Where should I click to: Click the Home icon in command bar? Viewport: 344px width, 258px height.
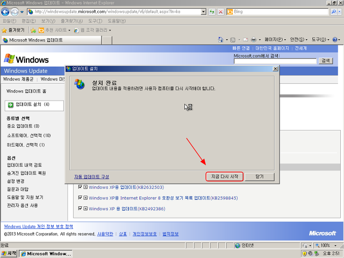point(220,40)
